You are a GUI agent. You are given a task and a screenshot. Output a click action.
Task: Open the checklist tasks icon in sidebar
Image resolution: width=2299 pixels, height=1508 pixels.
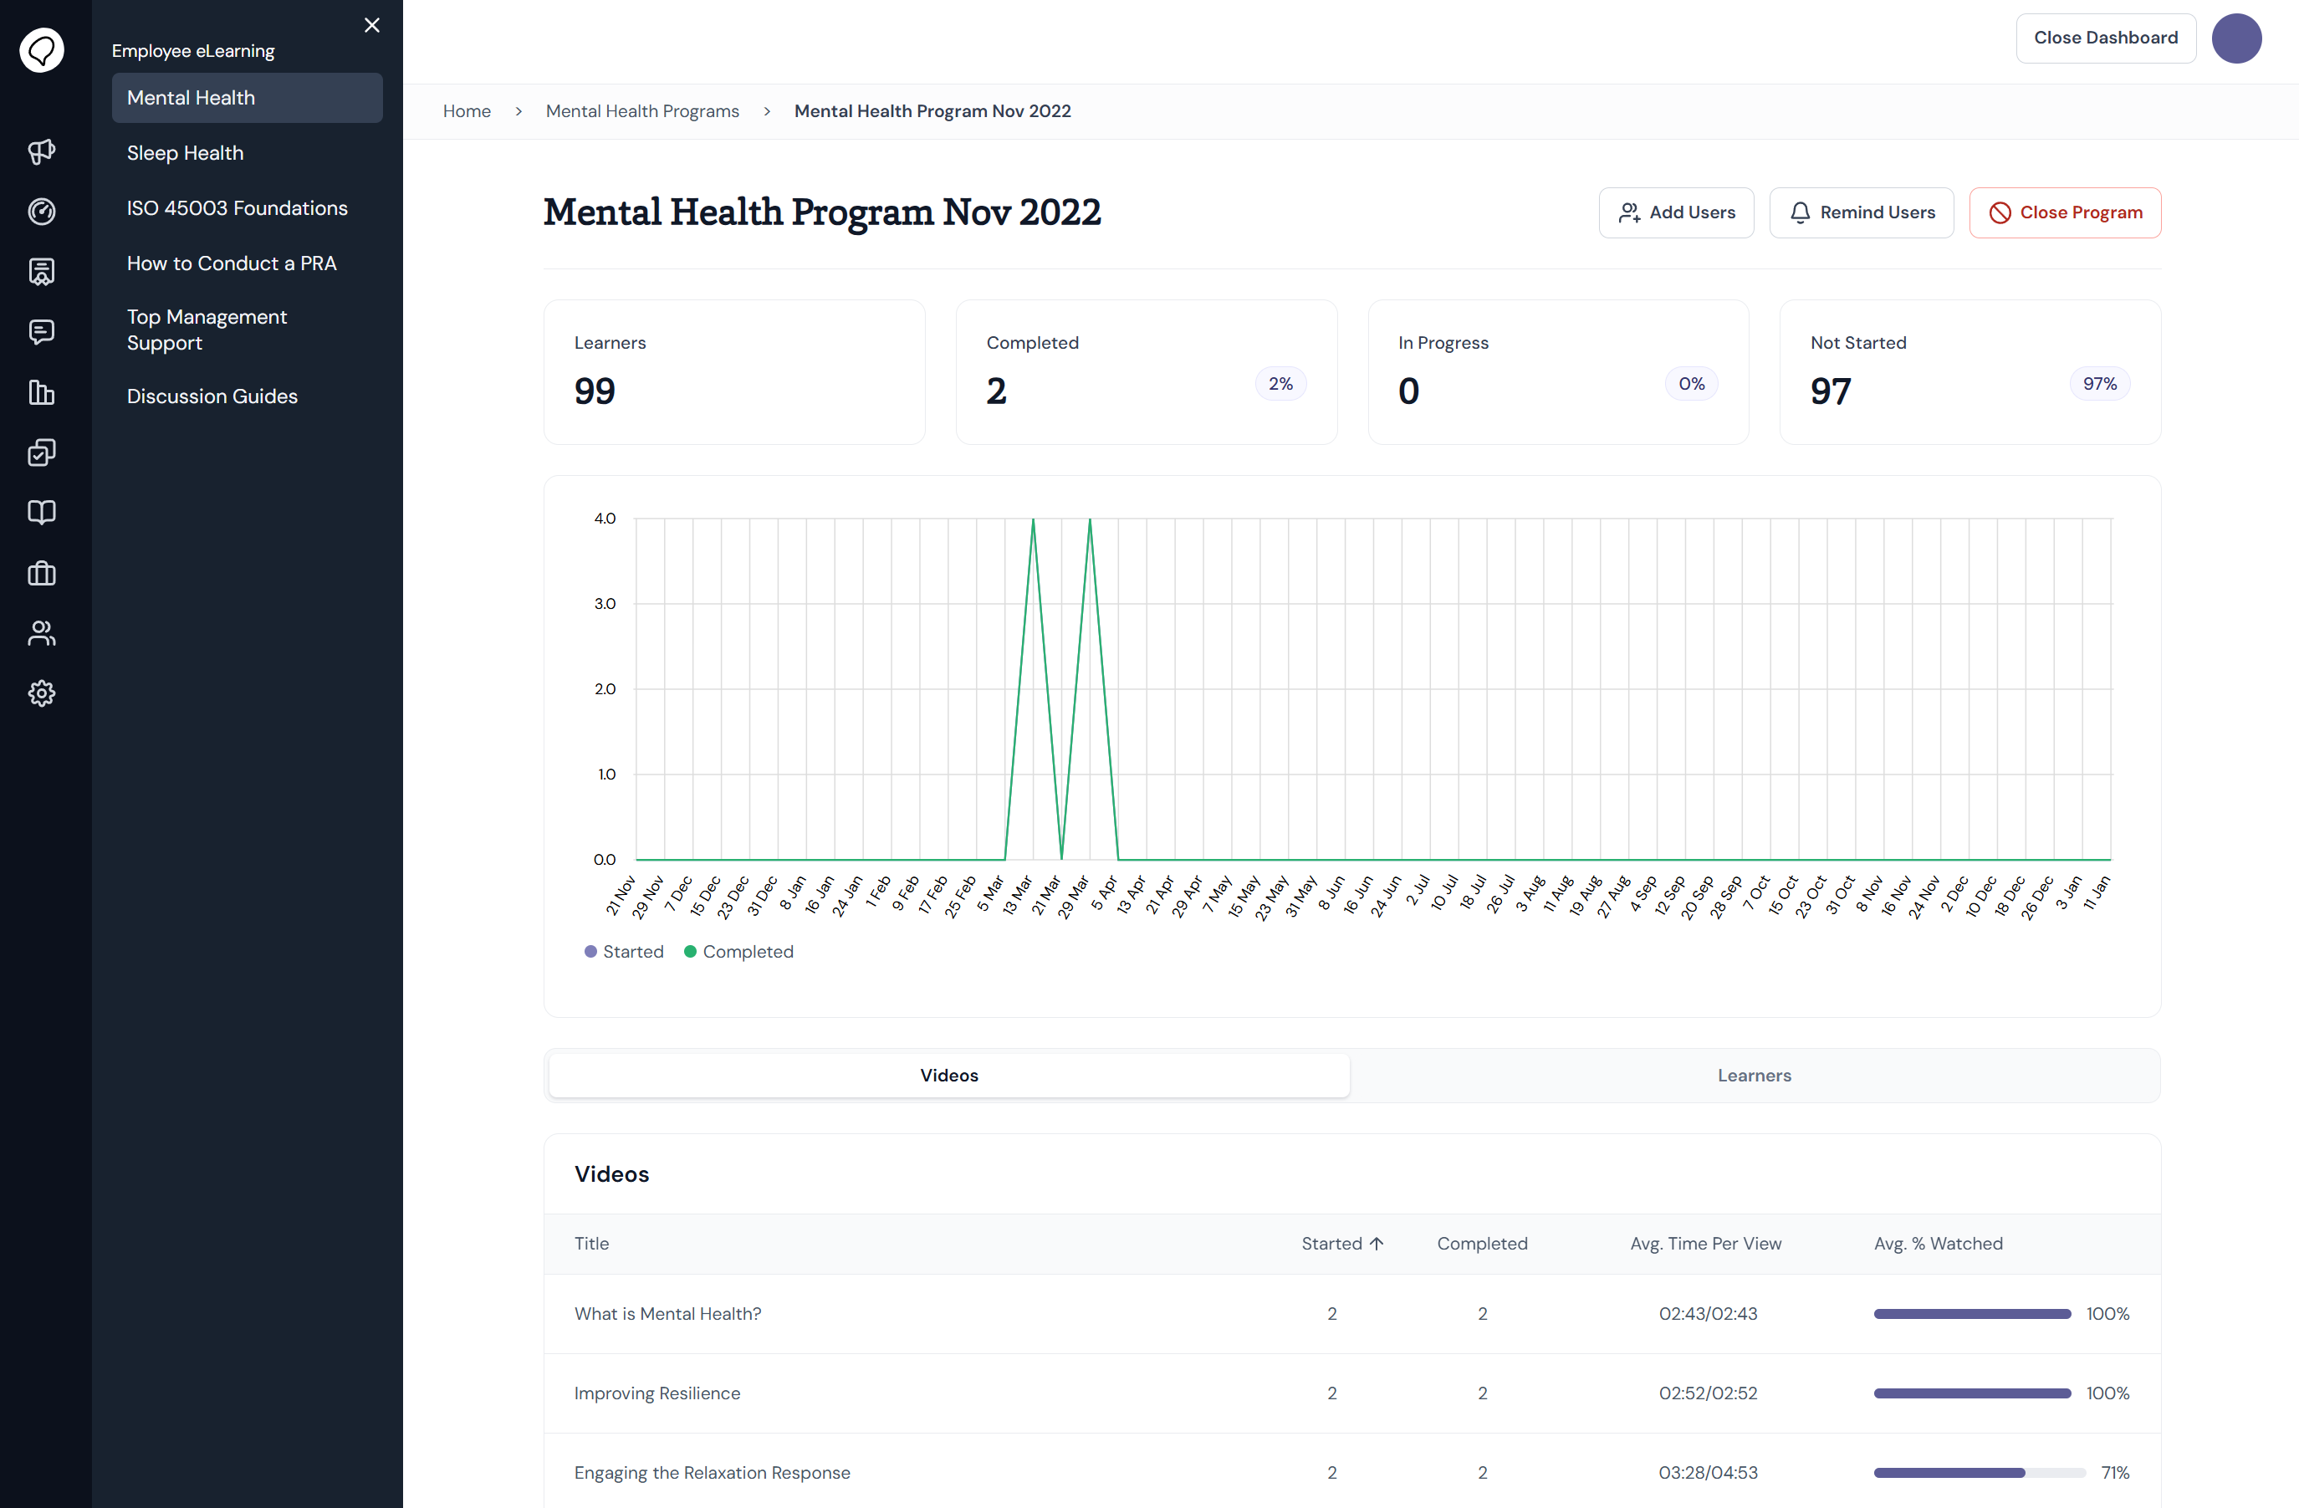(x=42, y=452)
